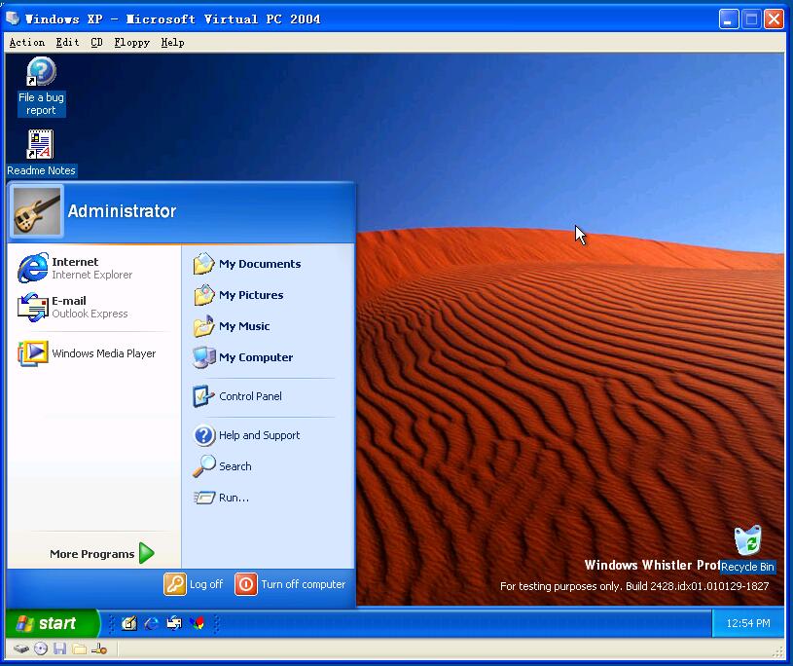Open the Edit menu in Virtual PC
The width and height of the screenshot is (793, 666).
[67, 43]
